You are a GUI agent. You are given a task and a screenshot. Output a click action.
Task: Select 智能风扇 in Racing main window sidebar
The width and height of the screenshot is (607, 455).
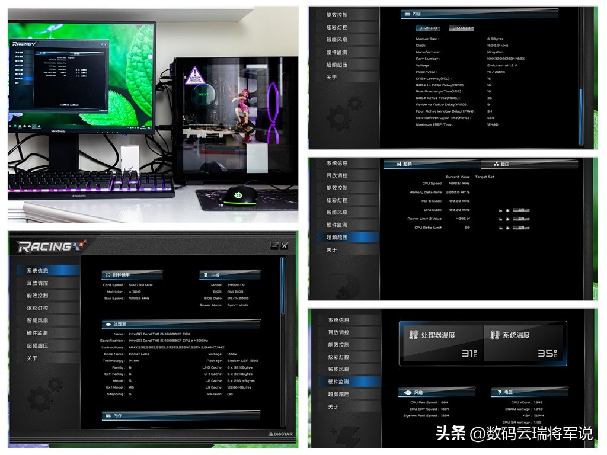click(48, 321)
